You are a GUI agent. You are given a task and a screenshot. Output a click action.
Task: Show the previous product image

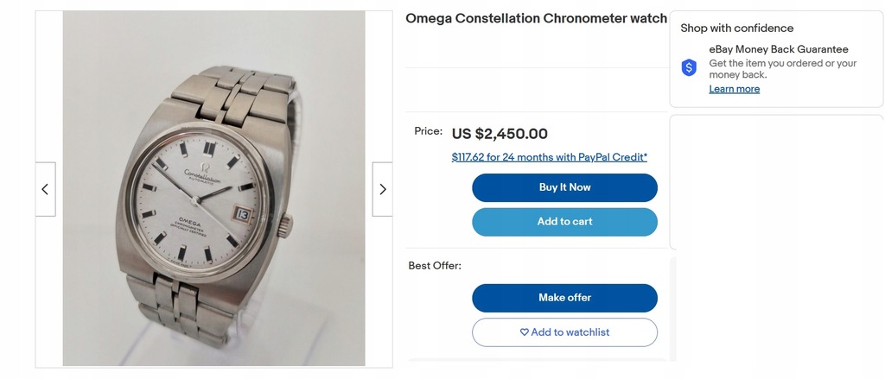coord(45,190)
